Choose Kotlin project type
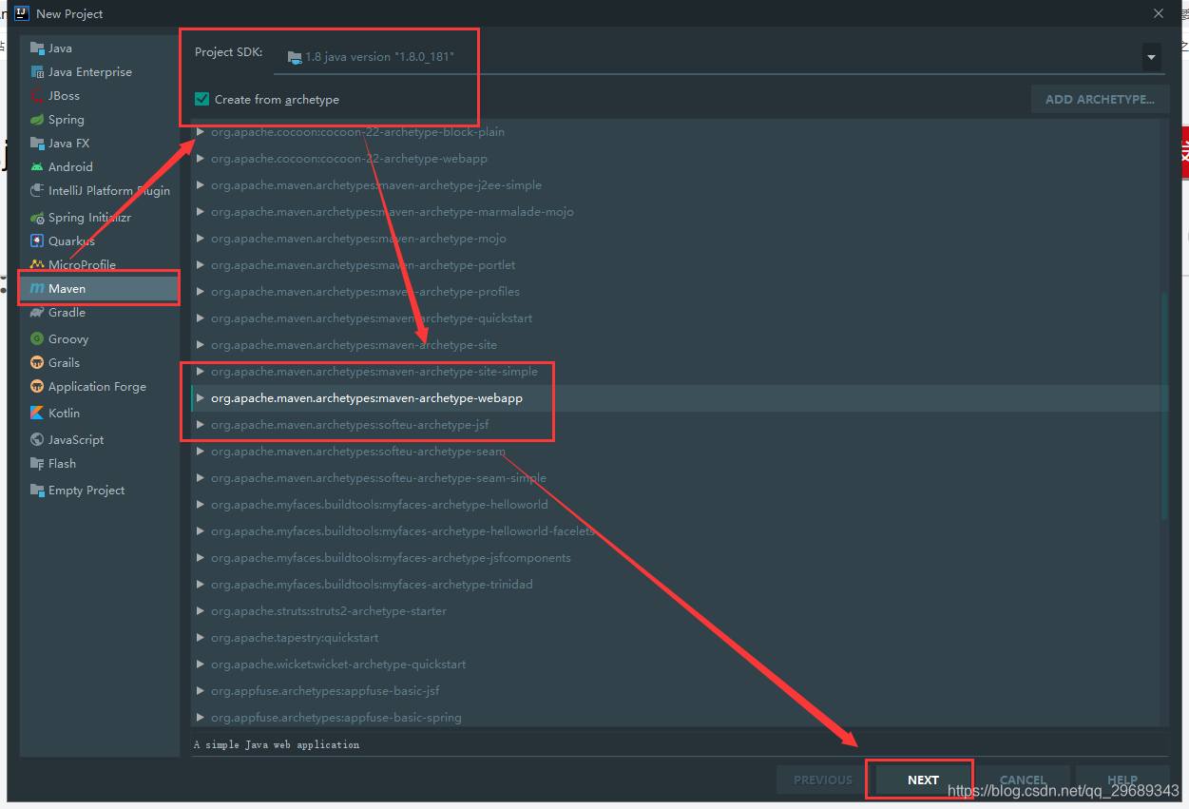The width and height of the screenshot is (1189, 809). pyautogui.click(x=100, y=414)
